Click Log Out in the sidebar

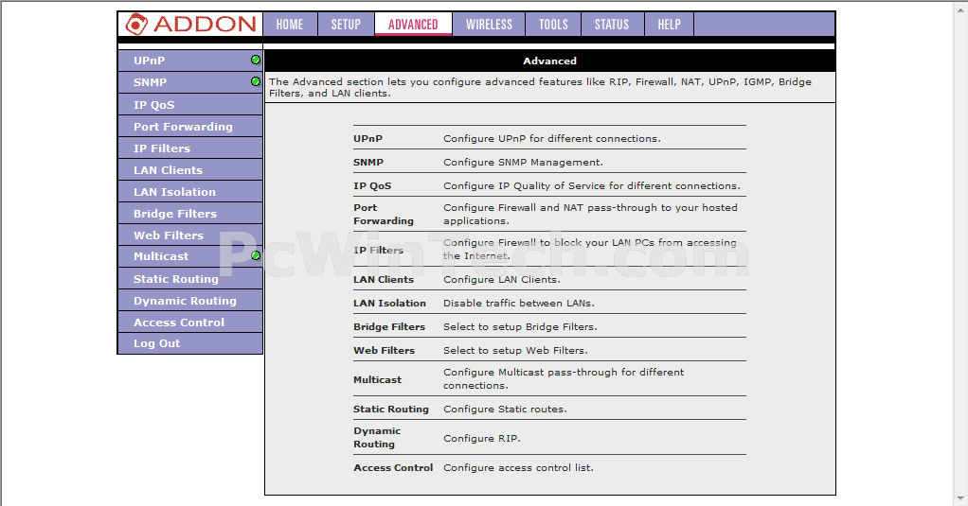point(190,343)
